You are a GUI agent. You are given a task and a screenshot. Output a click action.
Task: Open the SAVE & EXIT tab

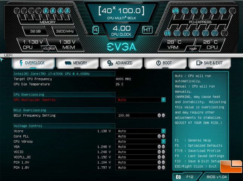pyautogui.click(x=209, y=63)
